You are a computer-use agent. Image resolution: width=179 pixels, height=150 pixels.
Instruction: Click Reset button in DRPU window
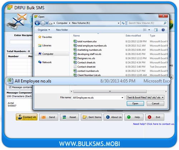point(69,117)
